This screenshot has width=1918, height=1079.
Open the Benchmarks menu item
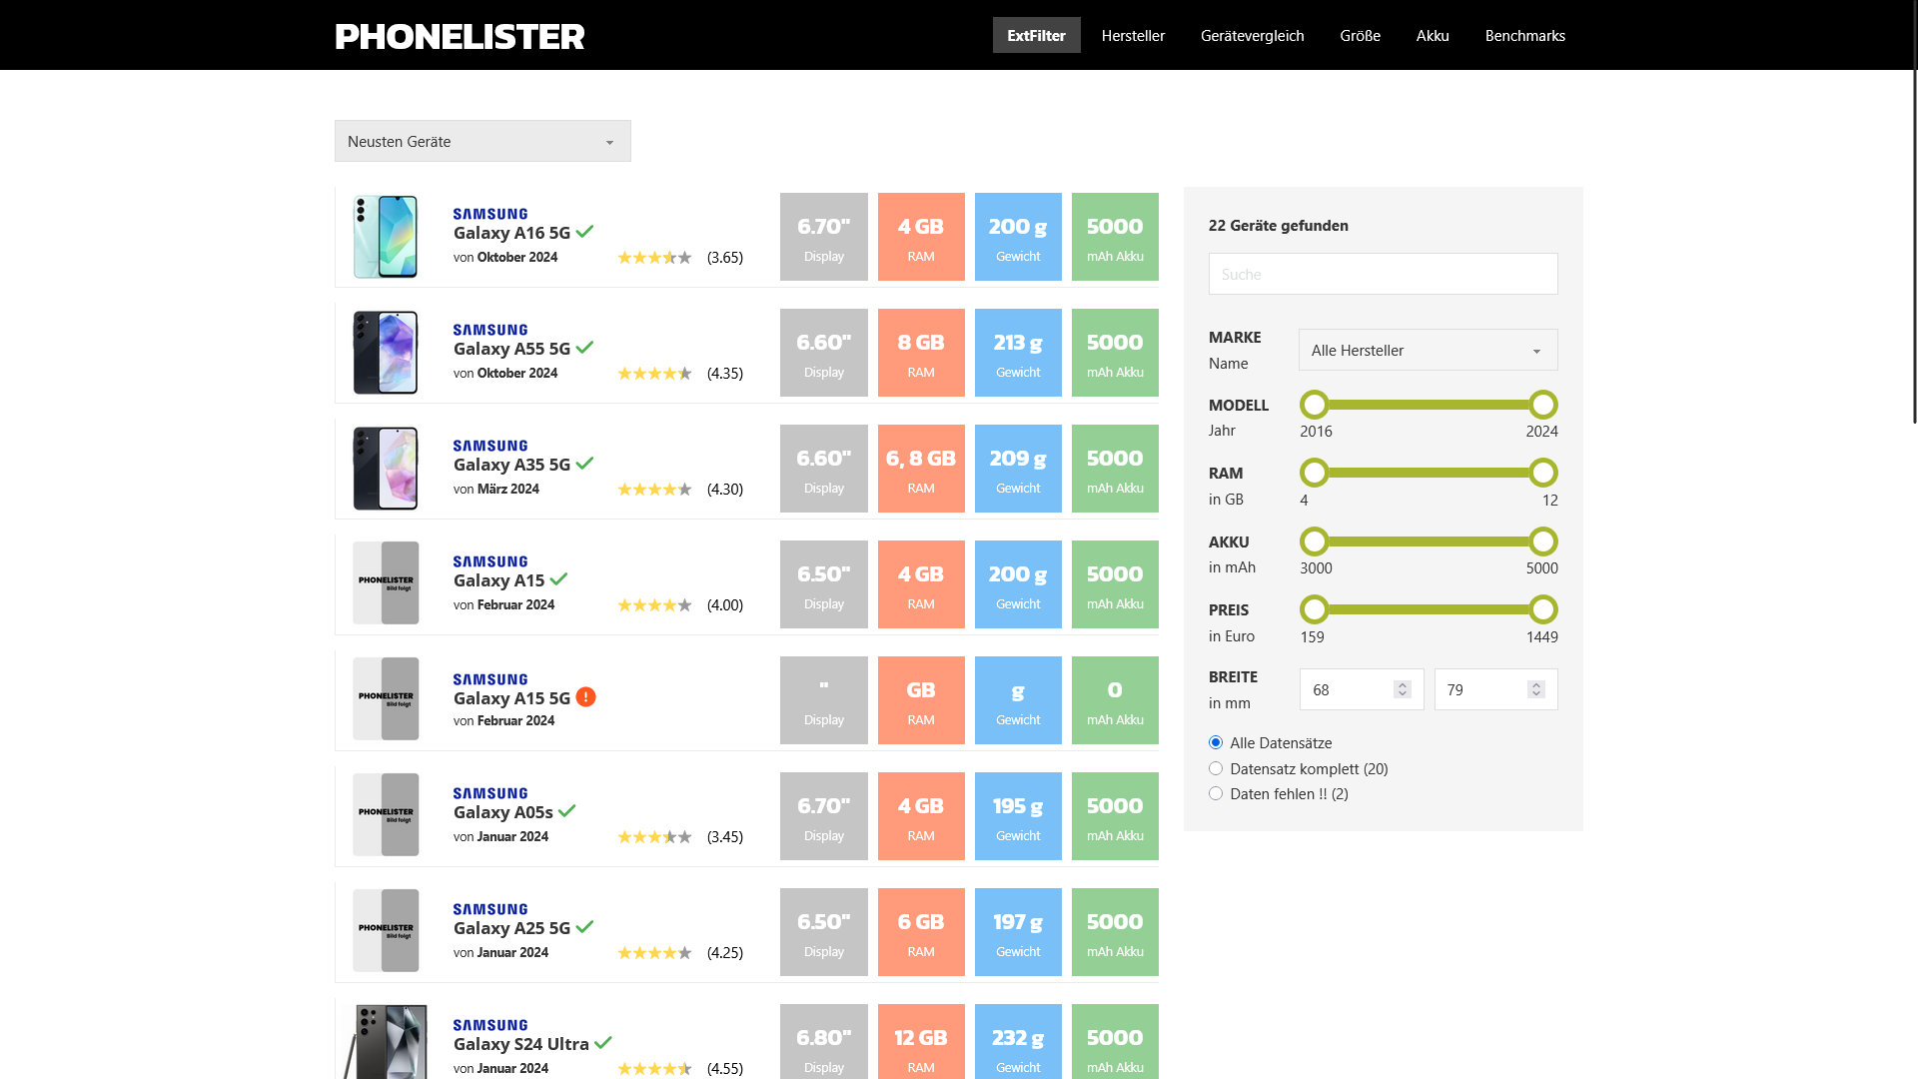[x=1524, y=35]
